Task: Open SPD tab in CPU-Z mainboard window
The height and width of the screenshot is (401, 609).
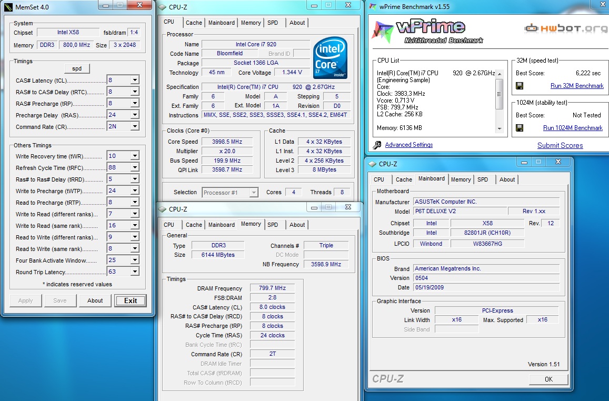Action: [483, 180]
